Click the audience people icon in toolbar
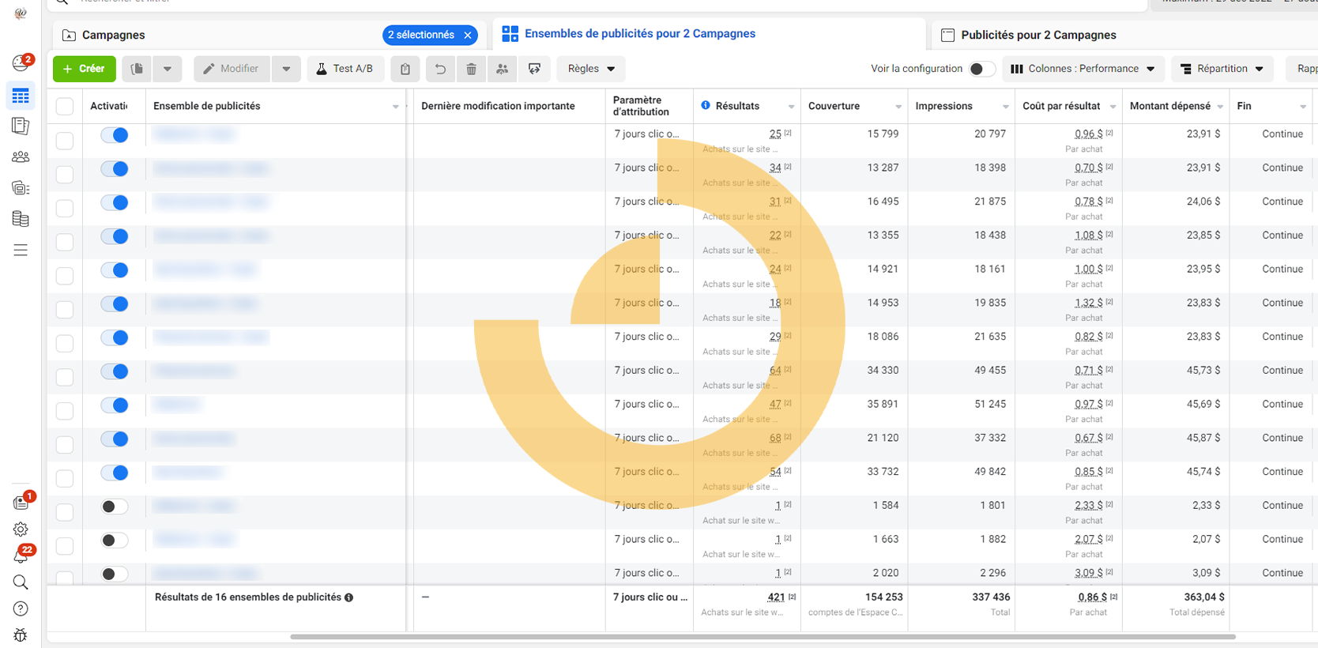This screenshot has width=1318, height=648. pos(502,69)
